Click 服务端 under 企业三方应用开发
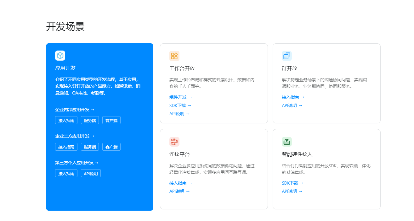 (90, 147)
